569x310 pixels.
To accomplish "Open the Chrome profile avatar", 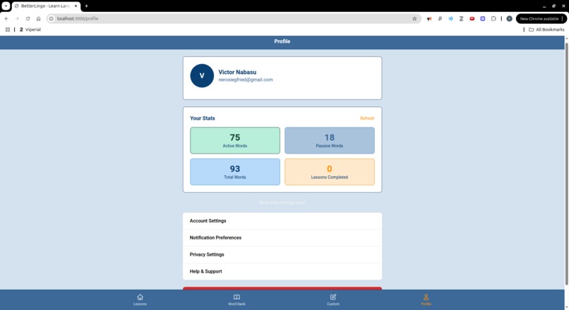I will [x=510, y=18].
